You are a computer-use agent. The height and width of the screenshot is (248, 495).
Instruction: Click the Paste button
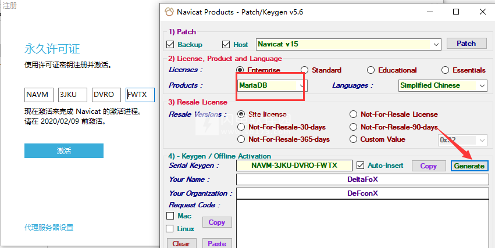coord(217,243)
